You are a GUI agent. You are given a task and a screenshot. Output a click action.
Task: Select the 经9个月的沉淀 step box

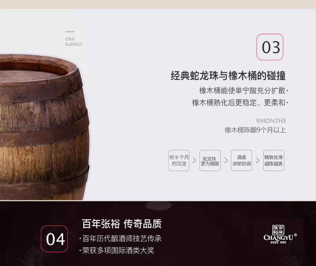(x=179, y=160)
